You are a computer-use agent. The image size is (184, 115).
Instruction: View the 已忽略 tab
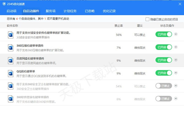(x=90, y=11)
